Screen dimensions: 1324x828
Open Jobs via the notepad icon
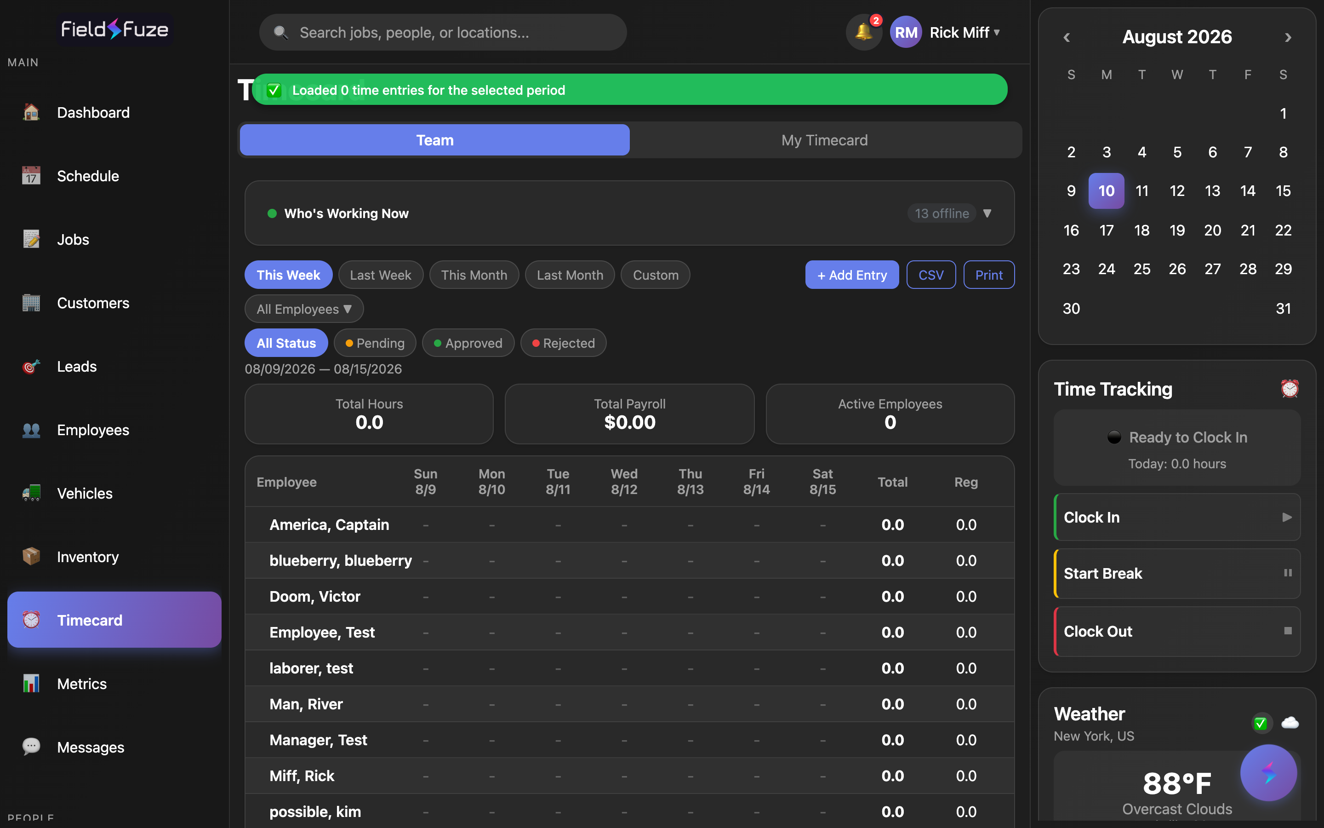(31, 239)
